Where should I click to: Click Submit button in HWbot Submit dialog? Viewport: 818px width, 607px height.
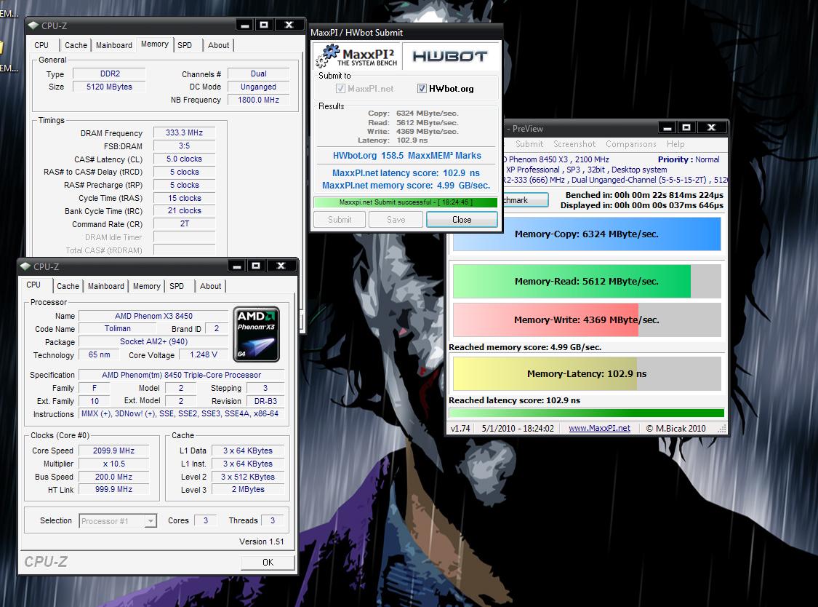340,220
